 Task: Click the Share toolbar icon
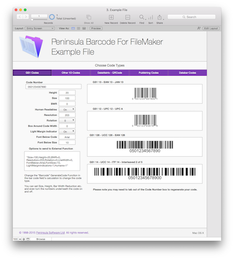click(159, 17)
